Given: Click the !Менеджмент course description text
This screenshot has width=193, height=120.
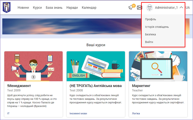Looking at the screenshot, I should (32, 101).
